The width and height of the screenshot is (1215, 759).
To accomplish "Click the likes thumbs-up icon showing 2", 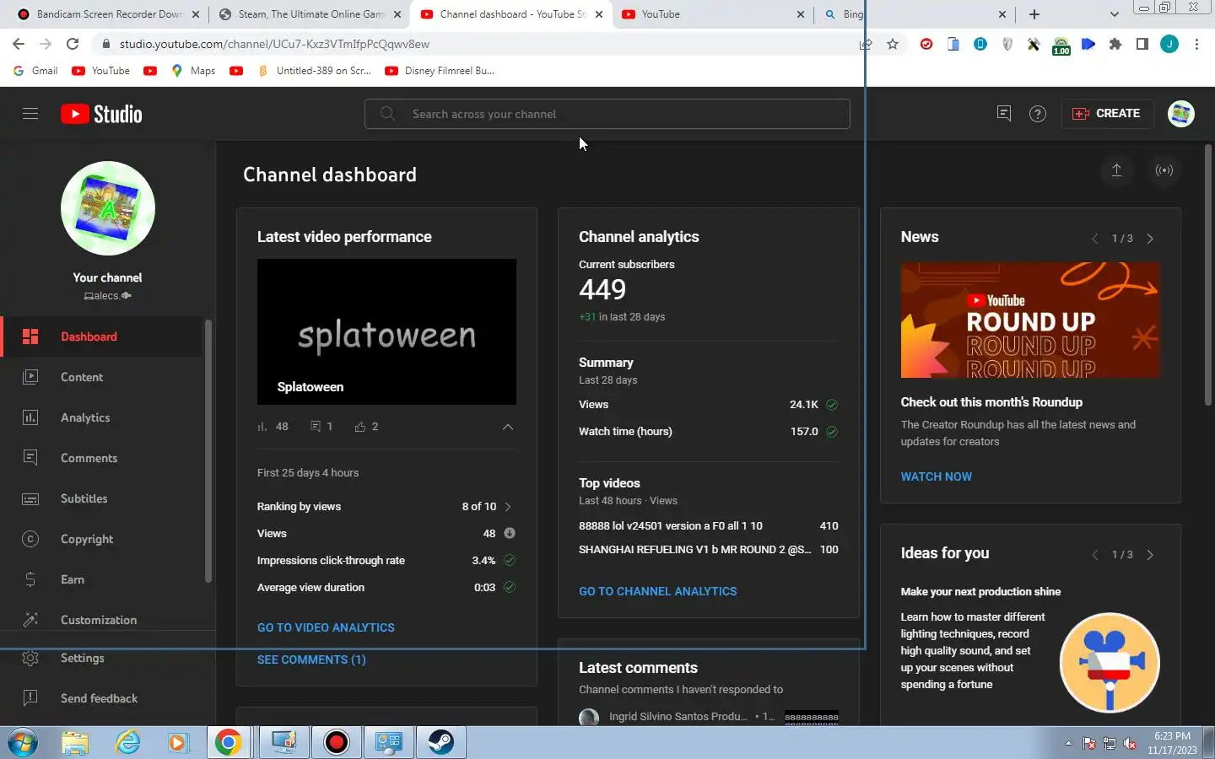I will [x=360, y=427].
